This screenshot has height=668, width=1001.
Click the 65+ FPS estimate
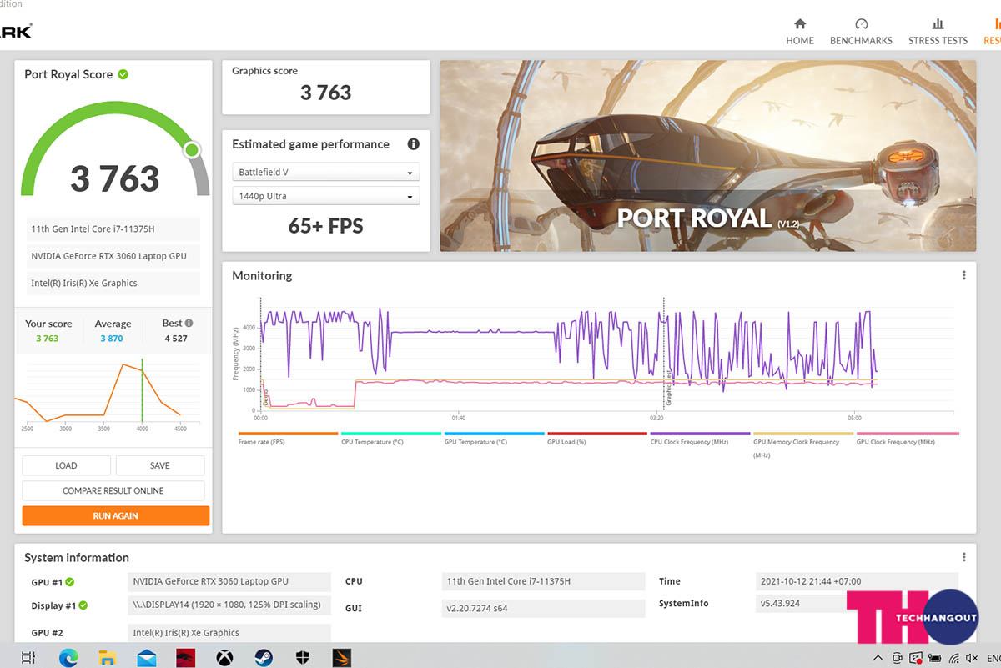(x=325, y=226)
